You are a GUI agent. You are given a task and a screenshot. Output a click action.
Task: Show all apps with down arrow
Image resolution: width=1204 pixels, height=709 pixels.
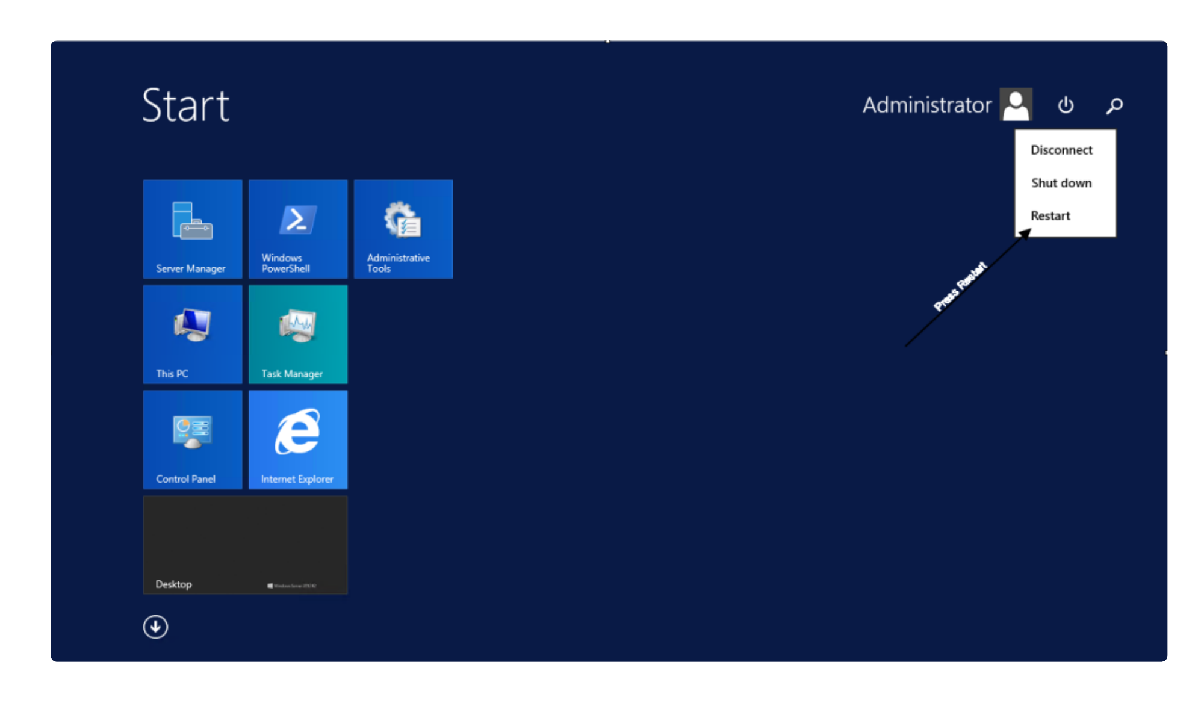155,627
